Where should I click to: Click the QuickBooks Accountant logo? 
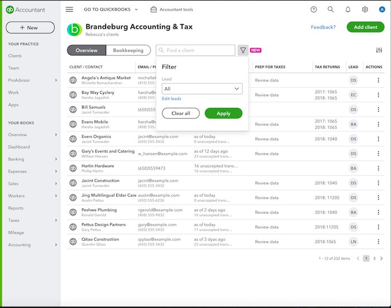[25, 10]
